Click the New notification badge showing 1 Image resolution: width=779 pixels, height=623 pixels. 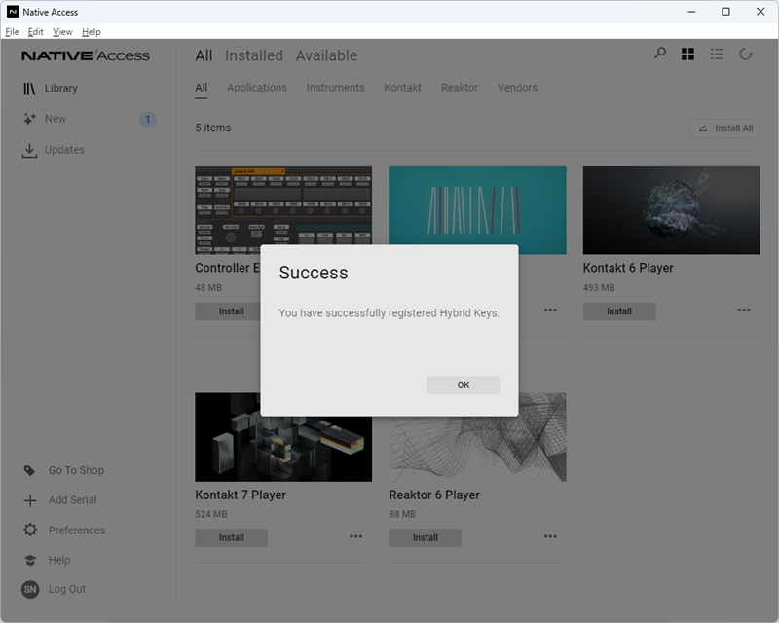click(x=148, y=119)
